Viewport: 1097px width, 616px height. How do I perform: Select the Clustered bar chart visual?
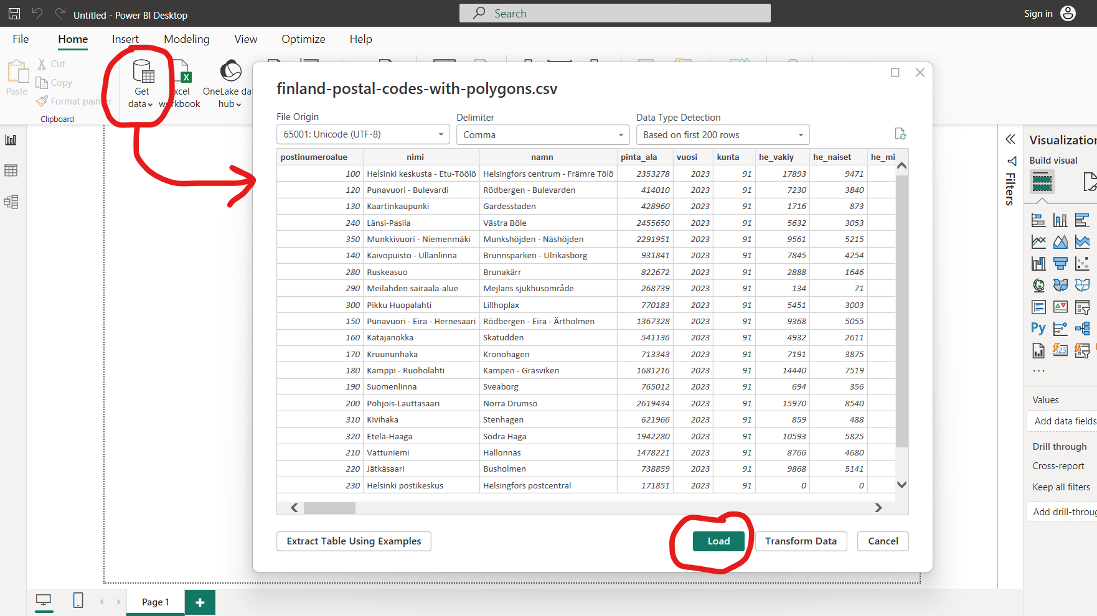(1082, 220)
